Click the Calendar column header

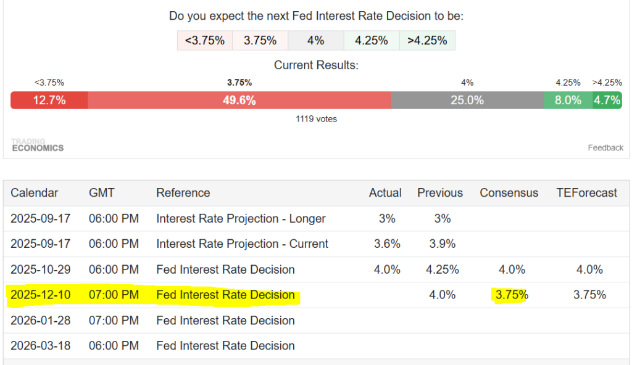point(35,193)
